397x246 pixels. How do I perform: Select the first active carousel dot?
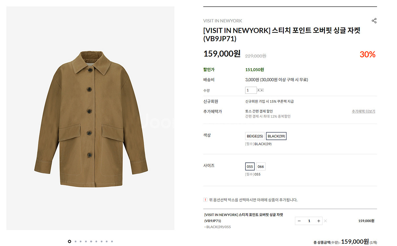coord(70,241)
